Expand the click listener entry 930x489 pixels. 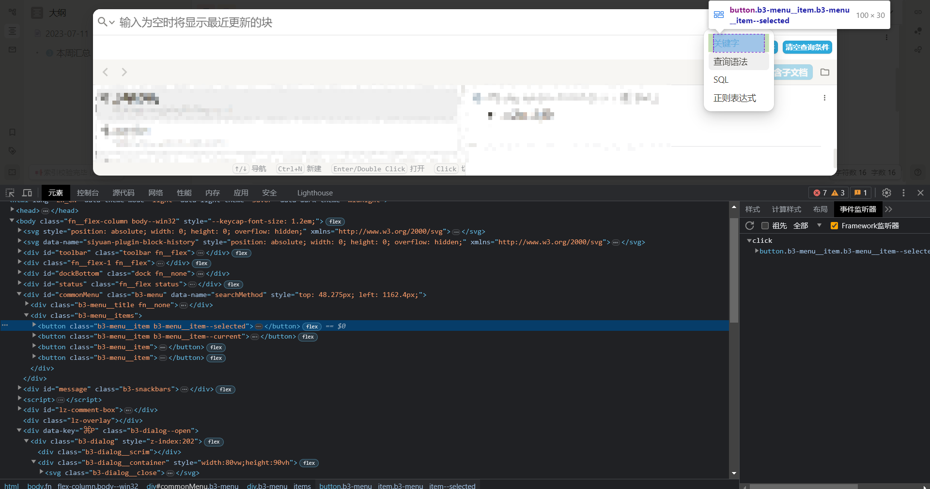tap(750, 240)
